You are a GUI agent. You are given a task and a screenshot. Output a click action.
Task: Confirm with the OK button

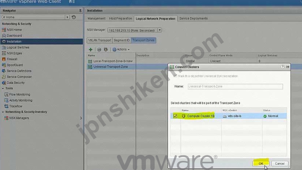pos(261,164)
